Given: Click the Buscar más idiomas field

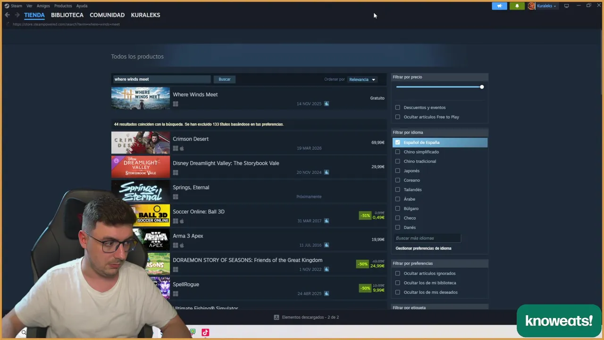Looking at the screenshot, I should click(x=427, y=238).
